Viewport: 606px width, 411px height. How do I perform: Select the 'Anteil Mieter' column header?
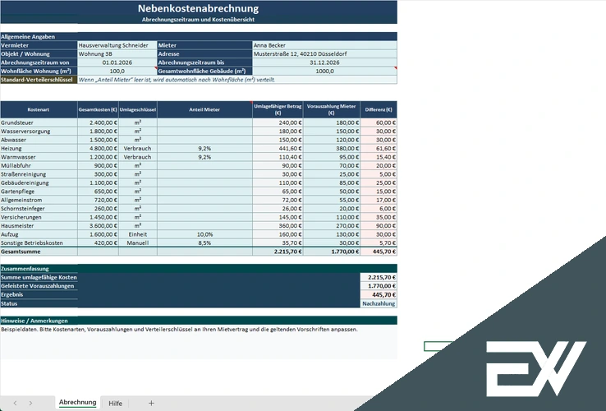204,109
